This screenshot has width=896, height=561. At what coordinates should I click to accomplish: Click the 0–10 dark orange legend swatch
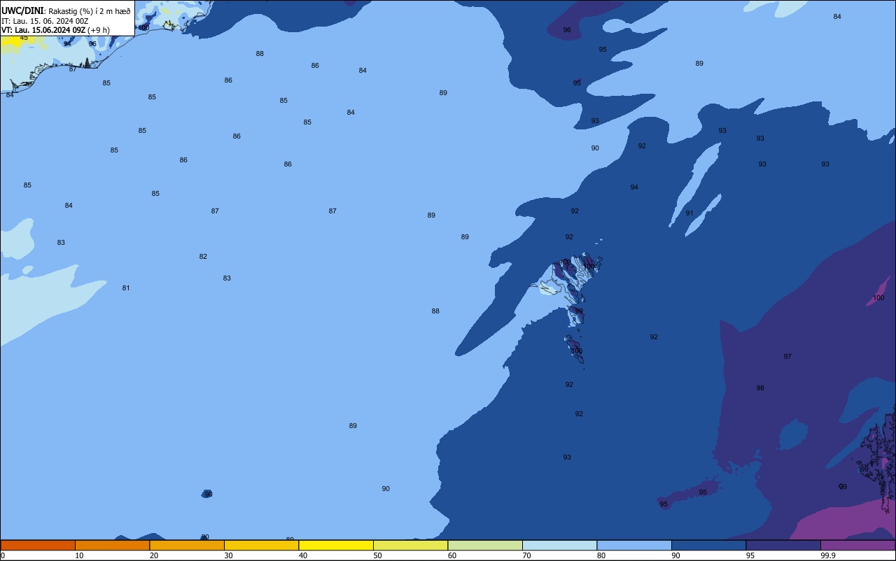[38, 545]
